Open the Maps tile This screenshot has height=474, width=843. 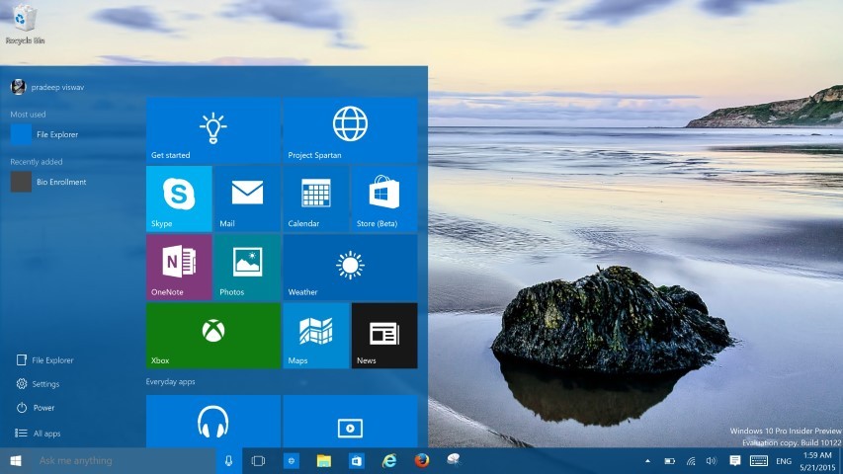click(x=316, y=336)
